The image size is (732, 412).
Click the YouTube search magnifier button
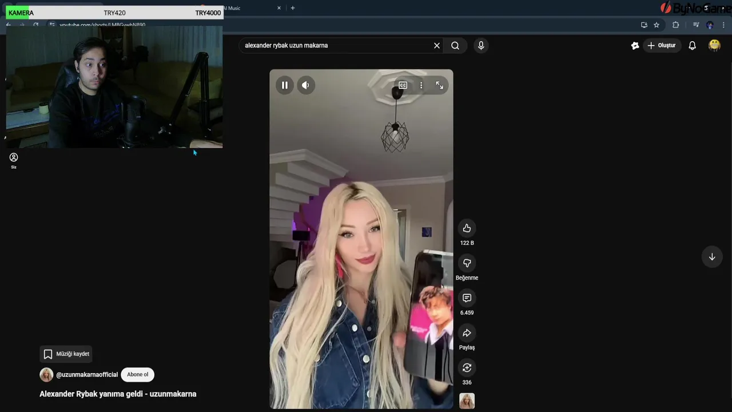(455, 45)
